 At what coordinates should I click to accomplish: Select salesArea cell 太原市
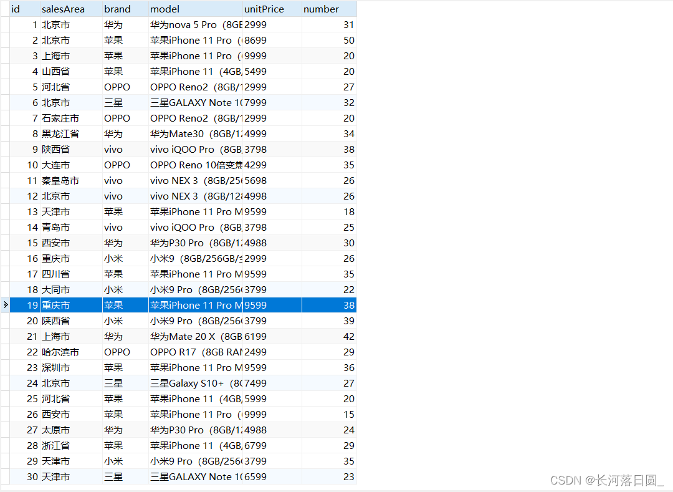(x=71, y=430)
